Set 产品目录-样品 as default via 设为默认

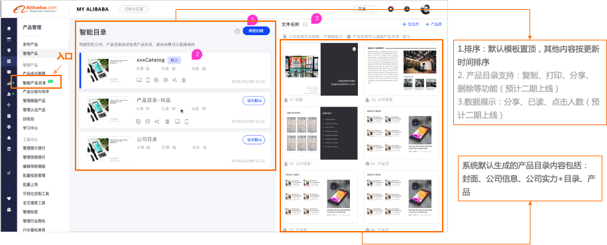pos(254,101)
